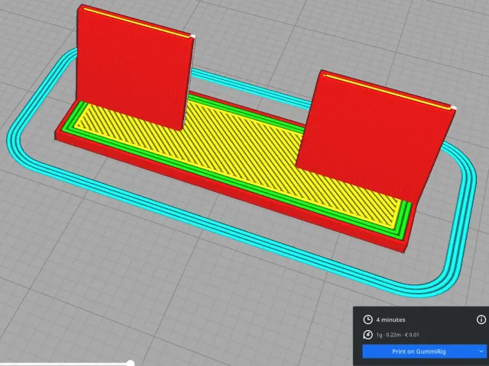Open the print info details icon
The image size is (489, 366).
point(481,319)
